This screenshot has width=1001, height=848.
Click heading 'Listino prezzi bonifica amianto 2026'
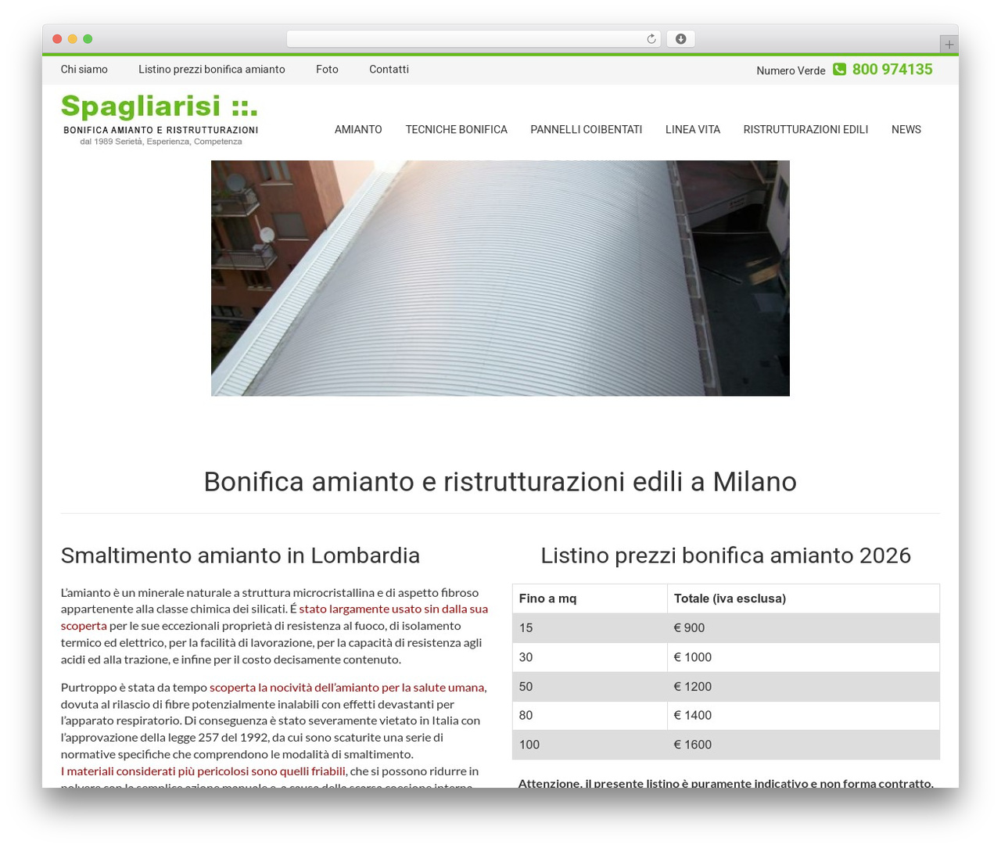click(726, 555)
